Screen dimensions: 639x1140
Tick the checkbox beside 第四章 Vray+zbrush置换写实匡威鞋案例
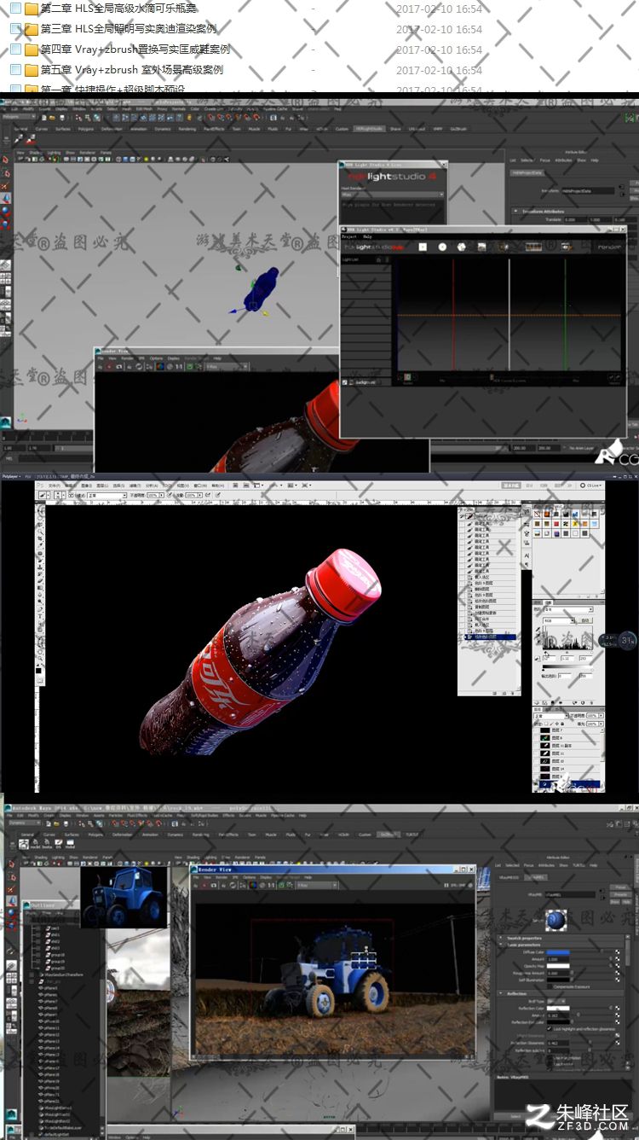point(15,49)
